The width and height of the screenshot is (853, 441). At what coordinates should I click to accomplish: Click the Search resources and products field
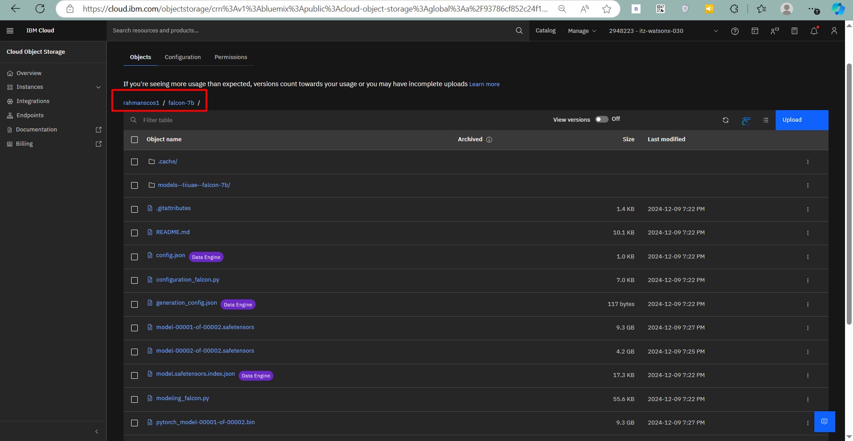pos(311,31)
